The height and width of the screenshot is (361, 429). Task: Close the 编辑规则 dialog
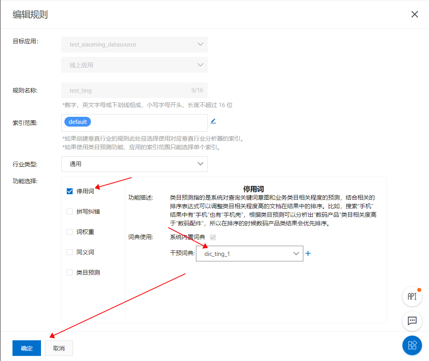click(415, 14)
